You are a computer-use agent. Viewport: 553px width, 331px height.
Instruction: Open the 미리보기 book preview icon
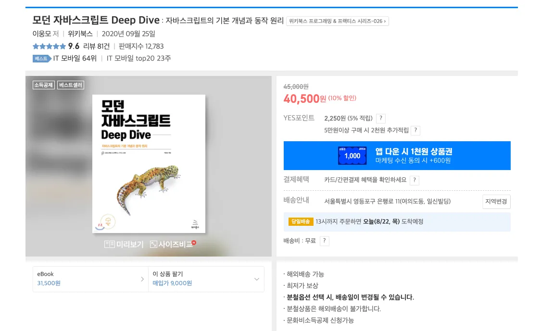tap(109, 244)
